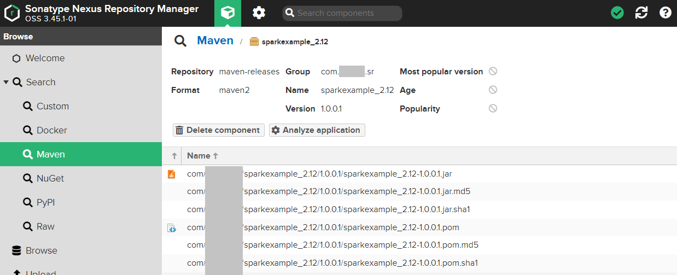Open the Browse database item in sidebar
This screenshot has height=275, width=677.
pos(81,250)
